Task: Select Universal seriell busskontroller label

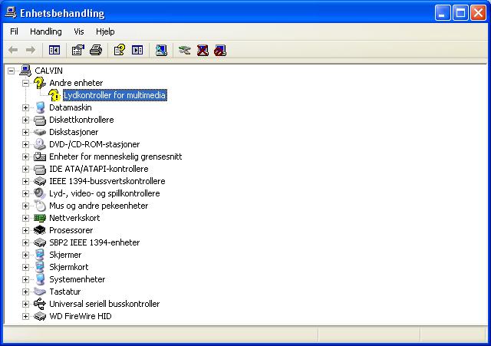Action: coord(104,304)
